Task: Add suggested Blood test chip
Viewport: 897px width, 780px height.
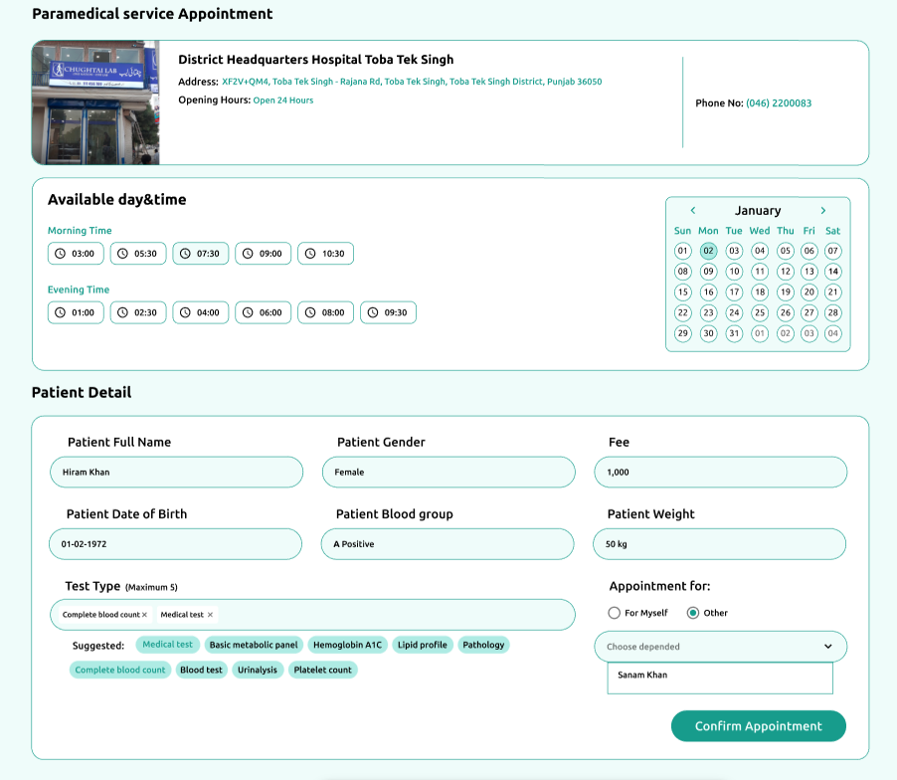Action: [201, 671]
